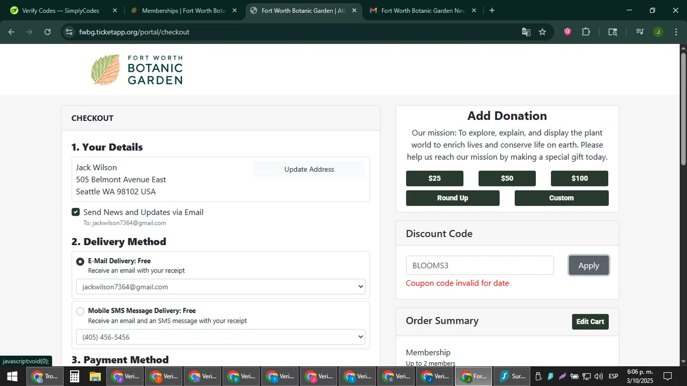Click the Discount Code input field
Viewport: 687px width, 386px height.
tap(480, 266)
